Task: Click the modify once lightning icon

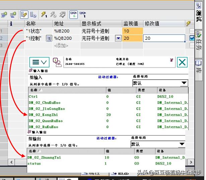Action: (44, 14)
